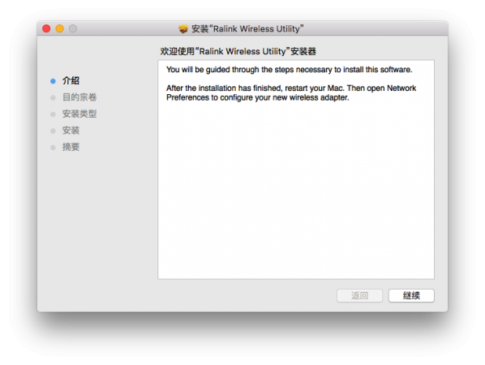Click the package box icon in title bar
Viewport: 485px width, 365px height.
pyautogui.click(x=183, y=28)
